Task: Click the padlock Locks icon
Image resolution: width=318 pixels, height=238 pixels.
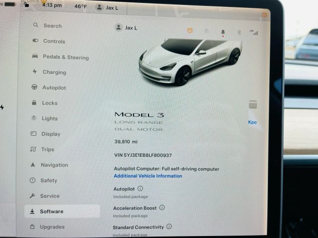Action: click(x=34, y=103)
